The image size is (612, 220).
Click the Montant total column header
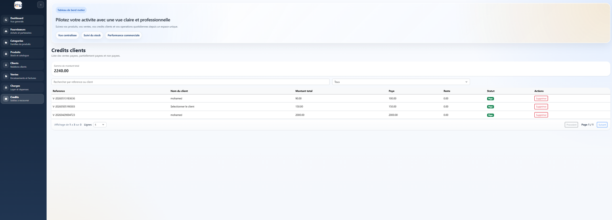coord(304,91)
